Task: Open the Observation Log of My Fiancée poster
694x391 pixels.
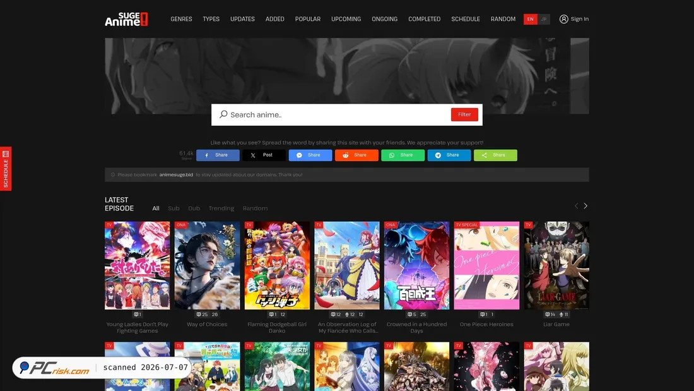Action: (x=347, y=265)
